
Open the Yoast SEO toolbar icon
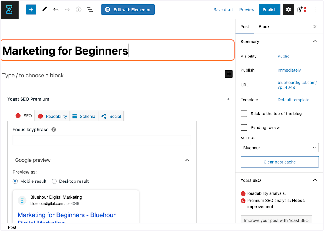point(302,9)
